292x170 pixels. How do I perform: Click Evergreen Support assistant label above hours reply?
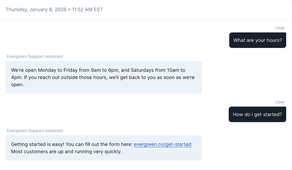[35, 56]
